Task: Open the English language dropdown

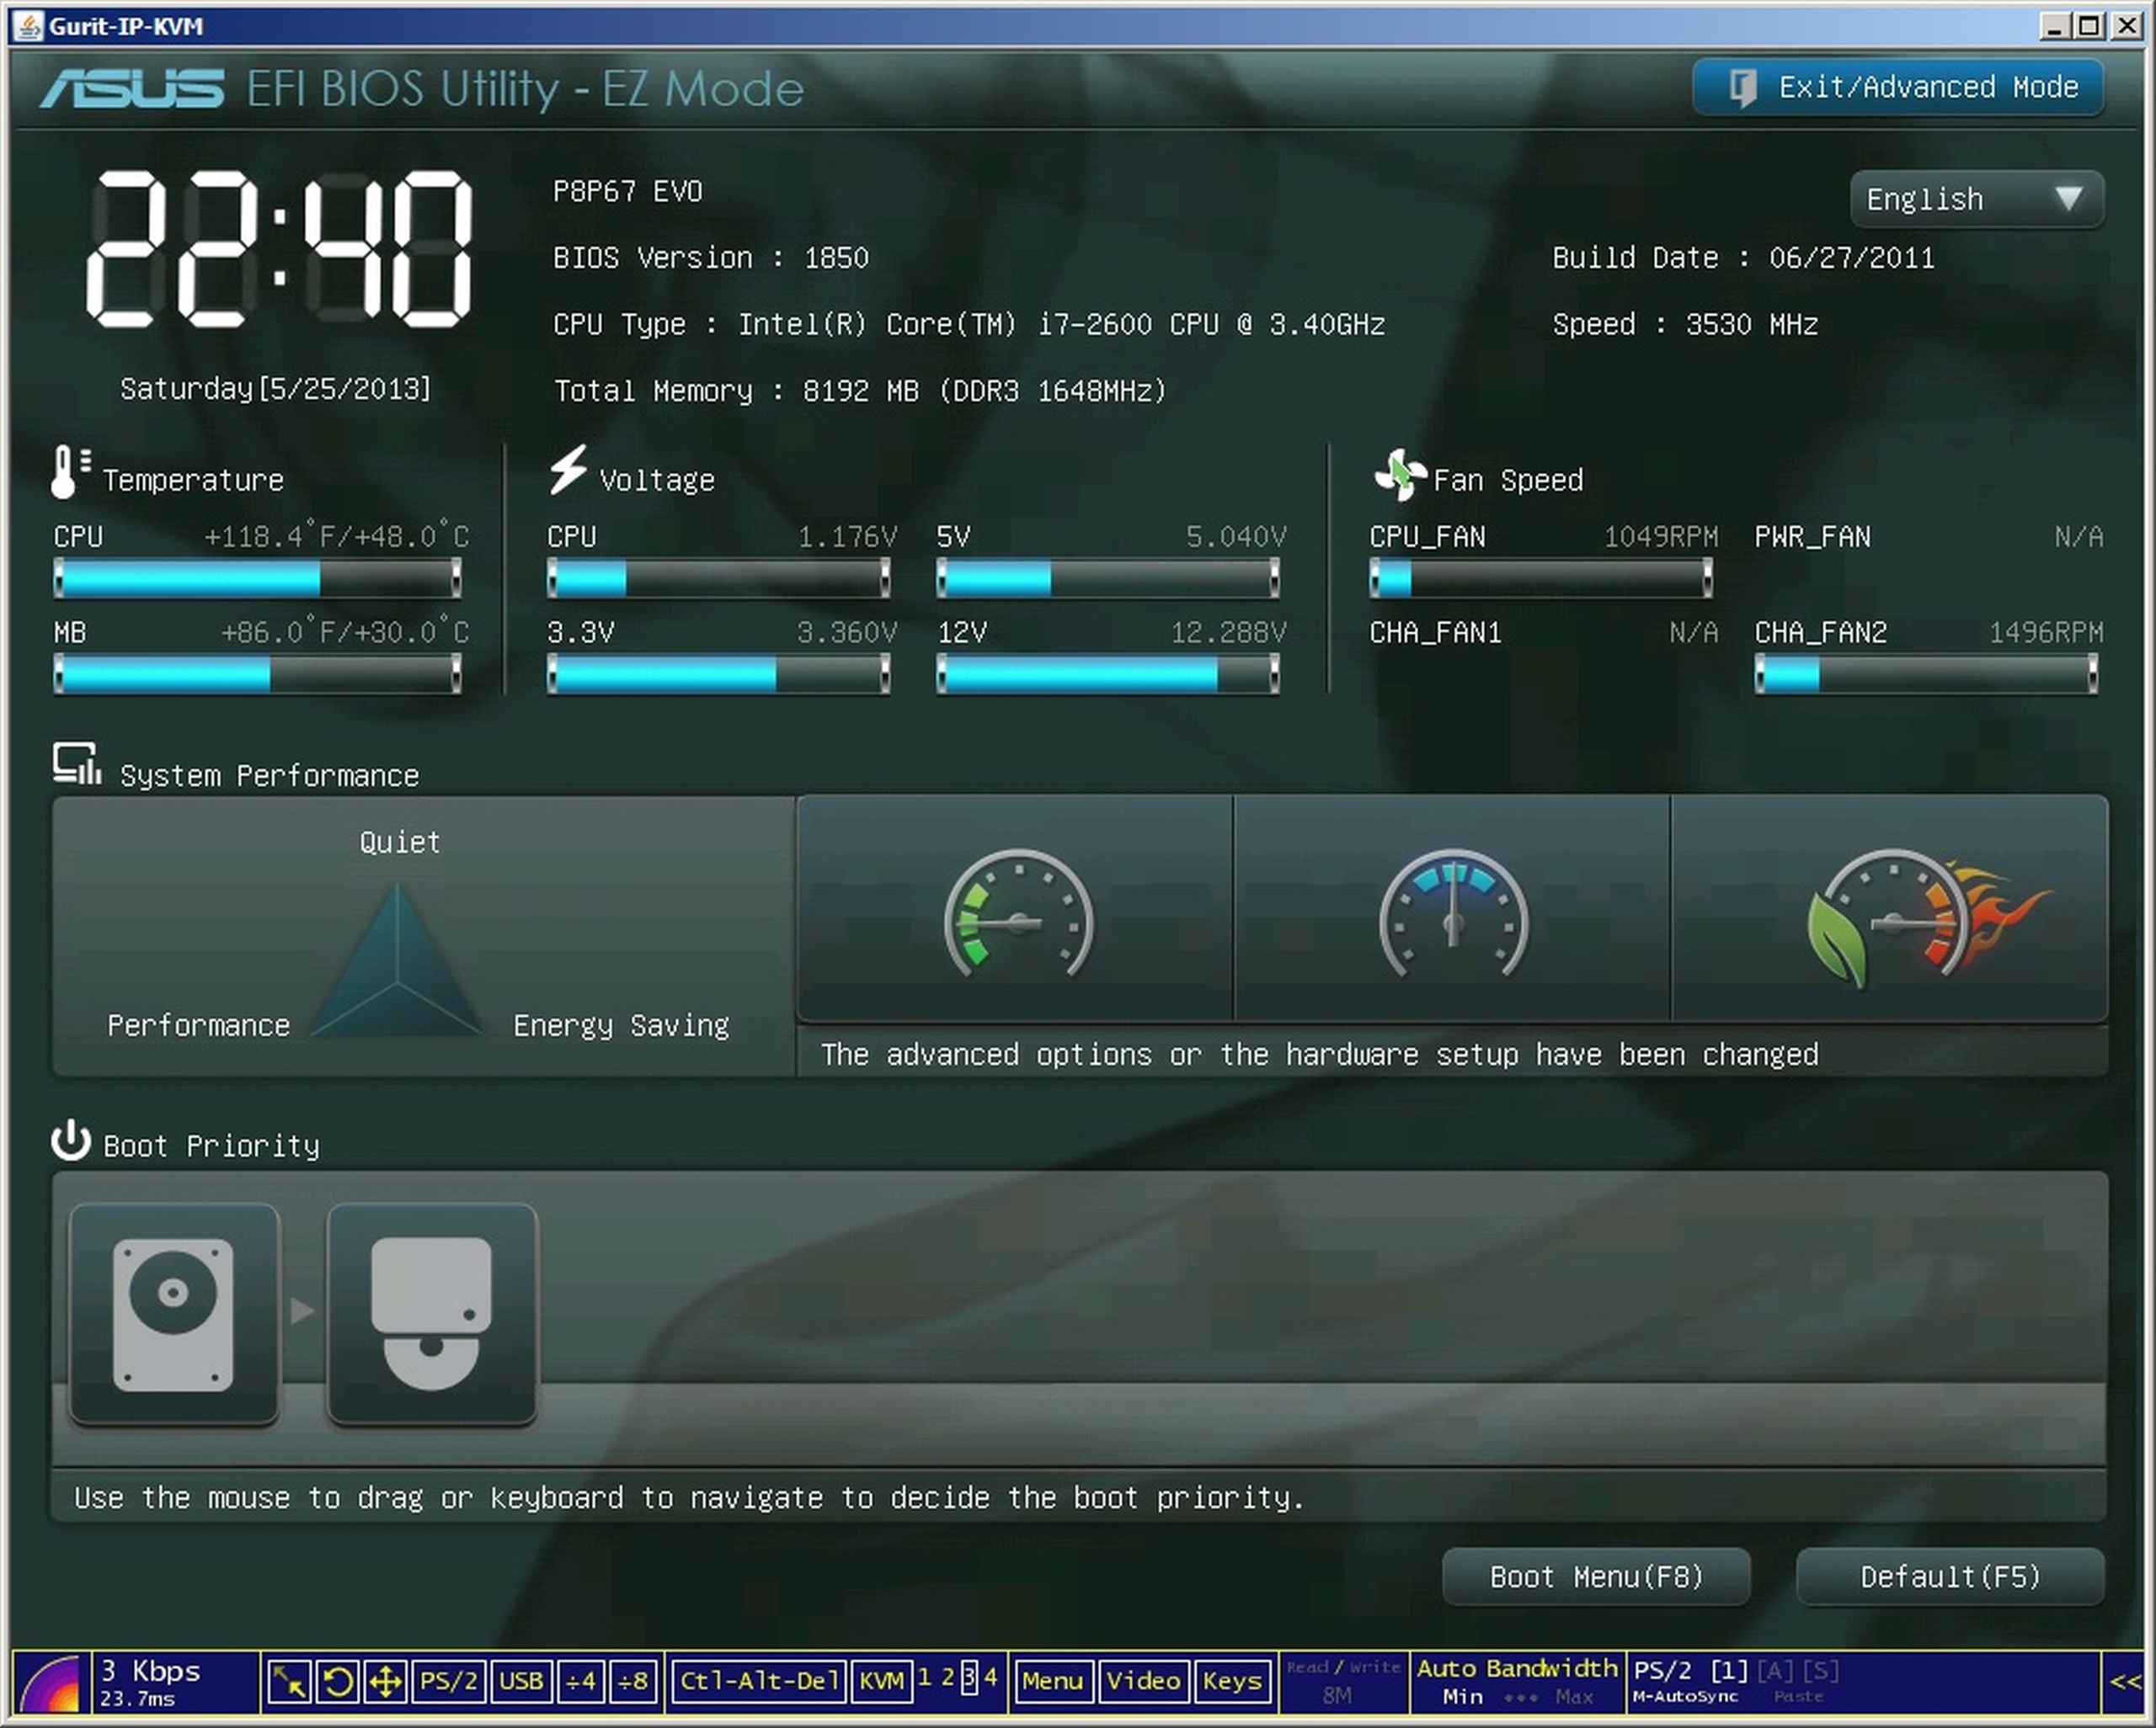Action: pos(1976,199)
